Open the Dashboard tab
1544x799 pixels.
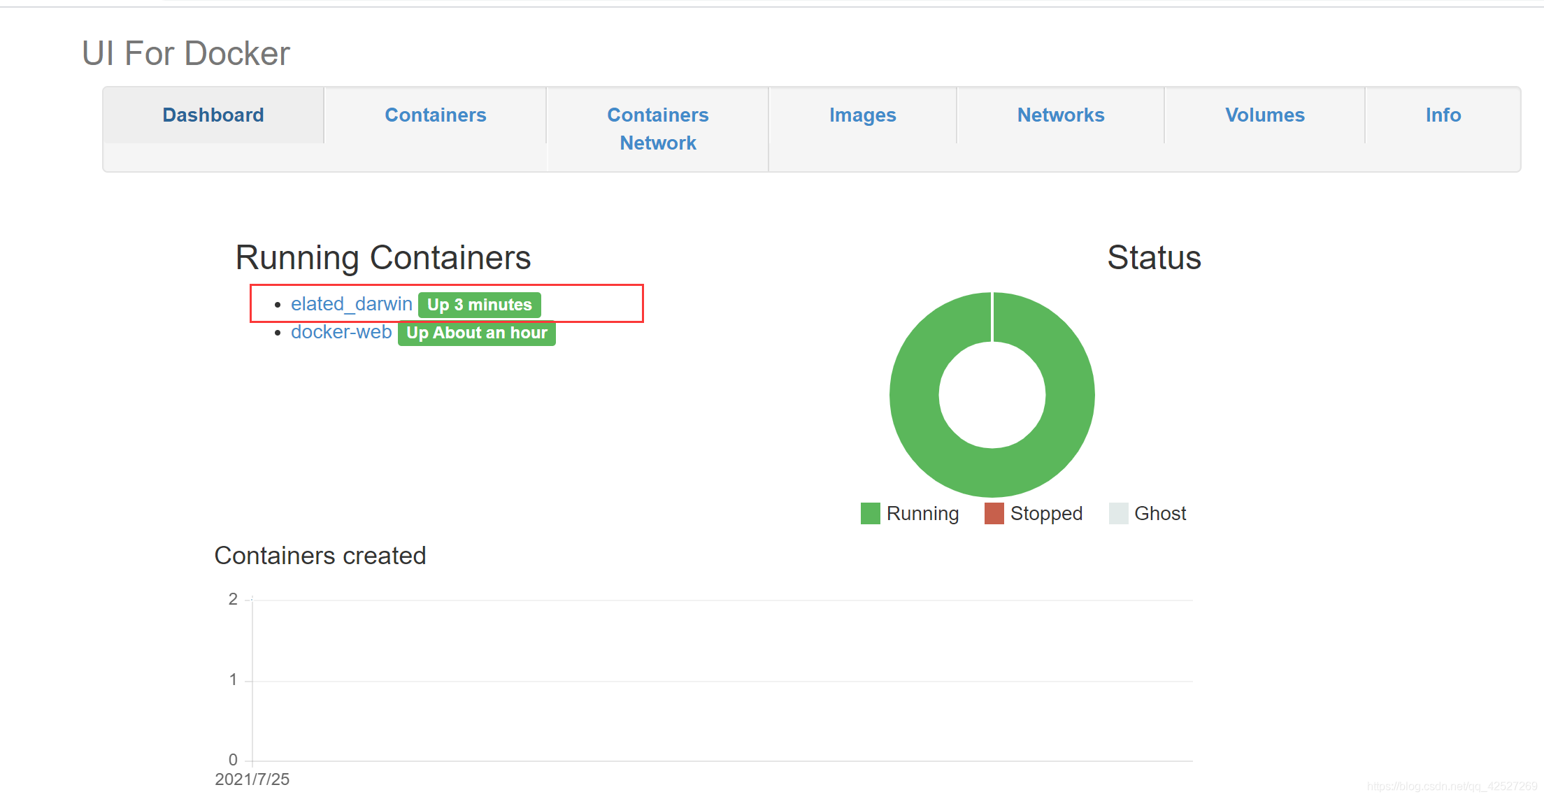tap(213, 115)
